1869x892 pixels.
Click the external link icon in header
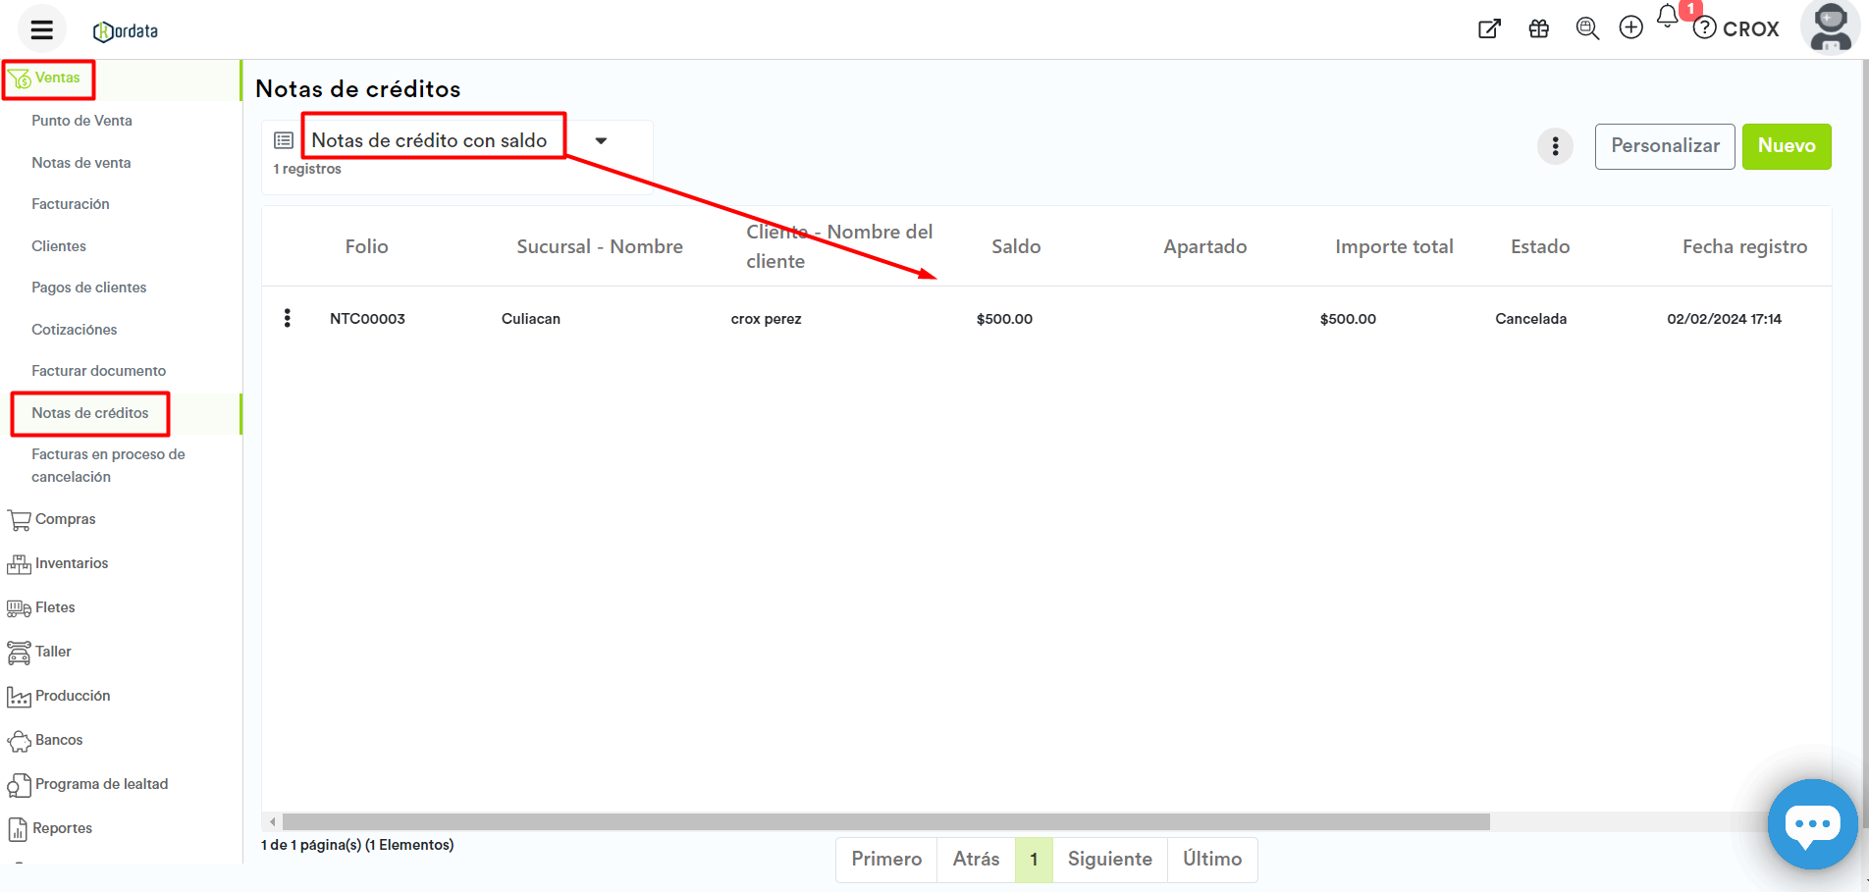(1489, 28)
